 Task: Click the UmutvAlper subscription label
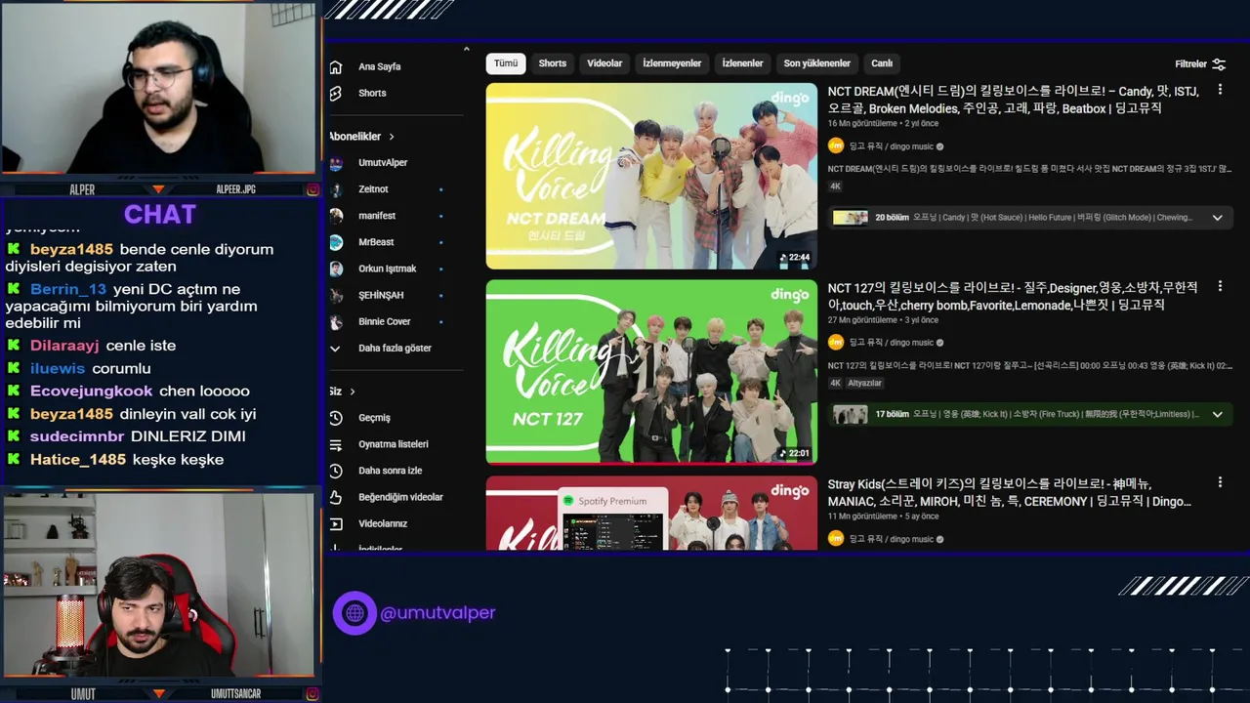coord(383,163)
